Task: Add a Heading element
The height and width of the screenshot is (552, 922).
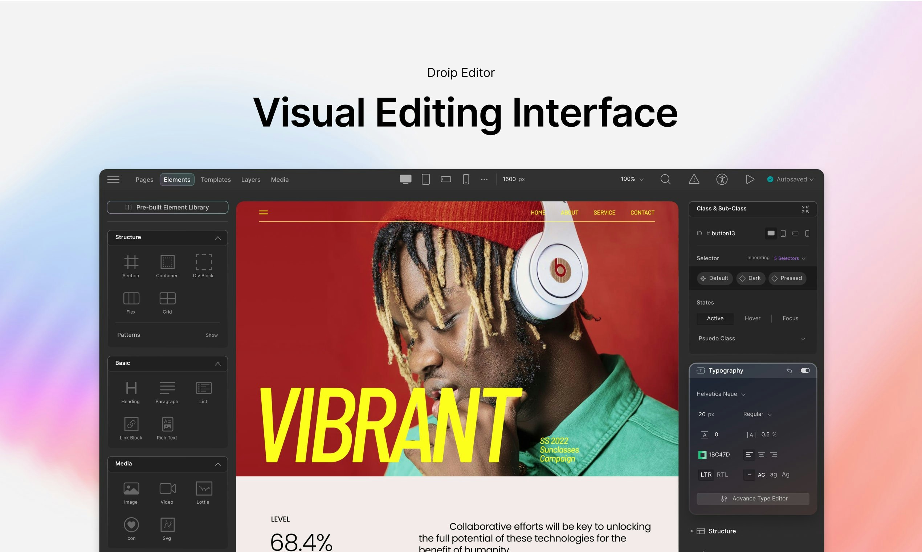Action: tap(131, 392)
